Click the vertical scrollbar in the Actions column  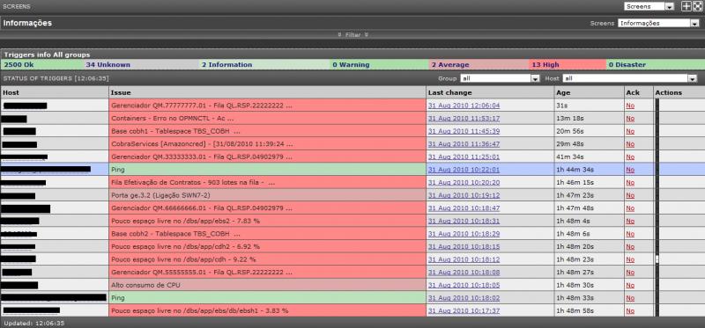(x=657, y=208)
